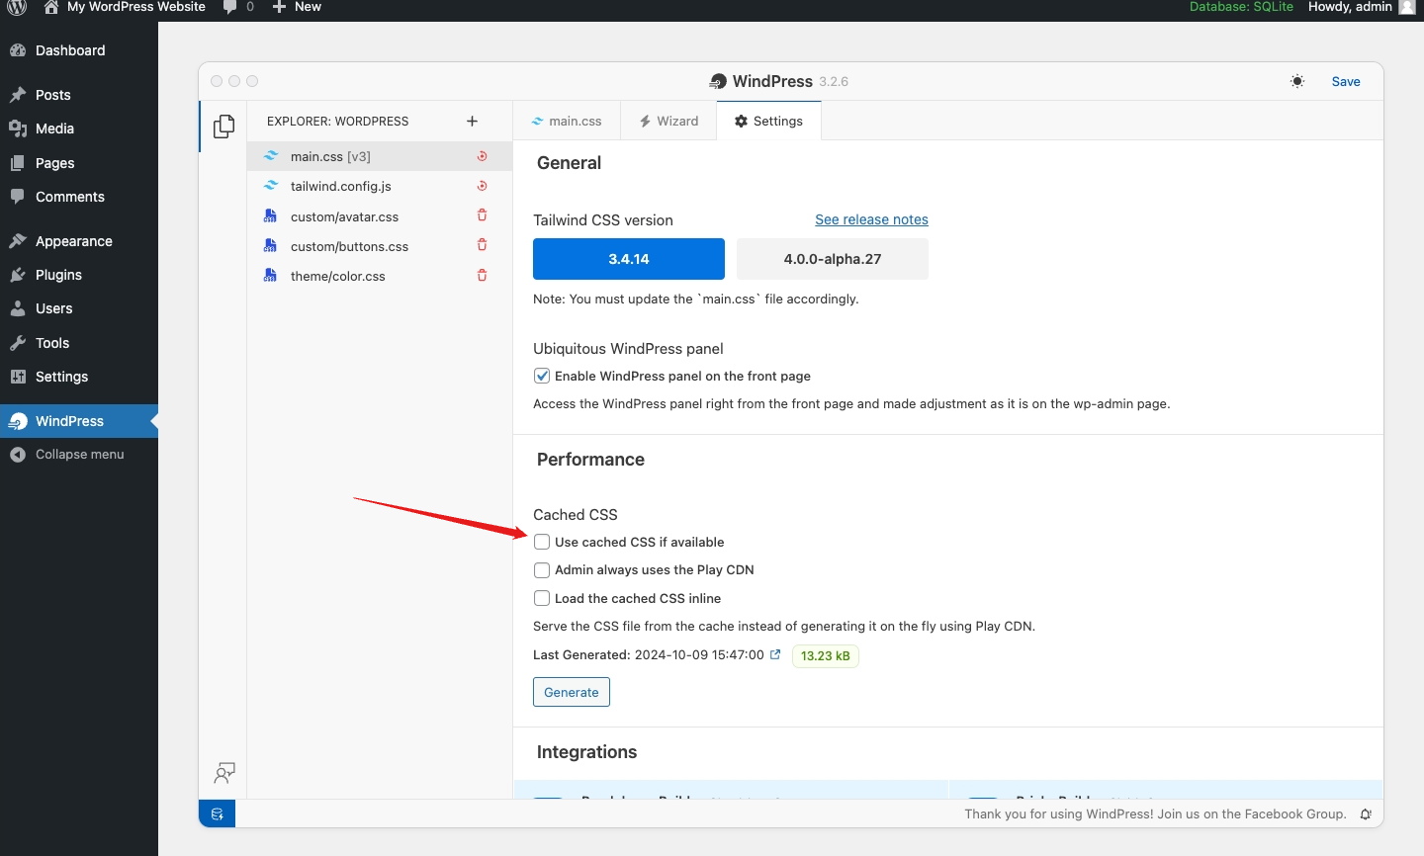Open Appearance in the admin sidebar

[x=72, y=240]
